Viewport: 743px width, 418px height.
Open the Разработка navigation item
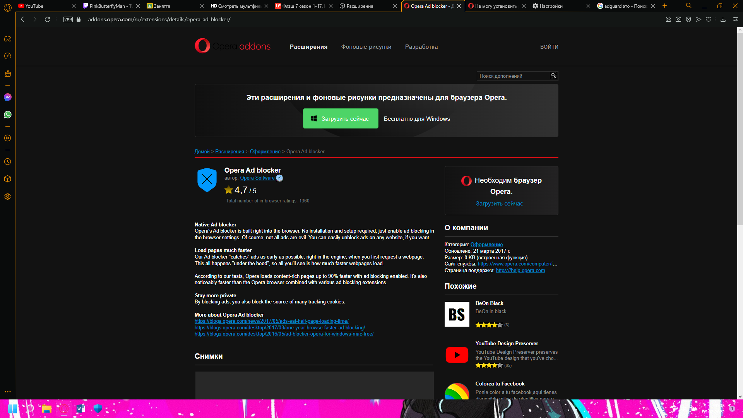(421, 47)
